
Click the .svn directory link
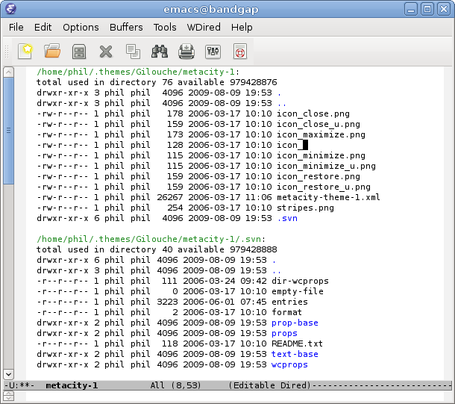point(287,218)
